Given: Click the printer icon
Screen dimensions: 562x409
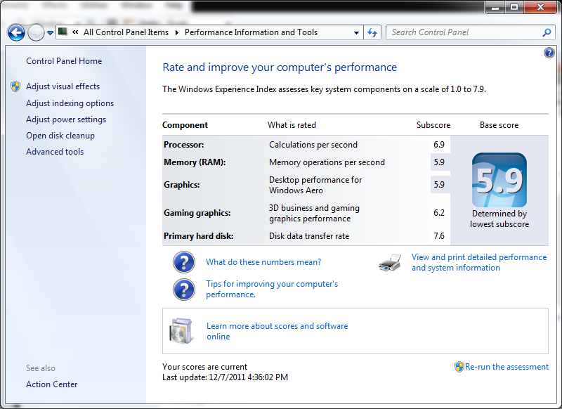Looking at the screenshot, I should pos(390,262).
